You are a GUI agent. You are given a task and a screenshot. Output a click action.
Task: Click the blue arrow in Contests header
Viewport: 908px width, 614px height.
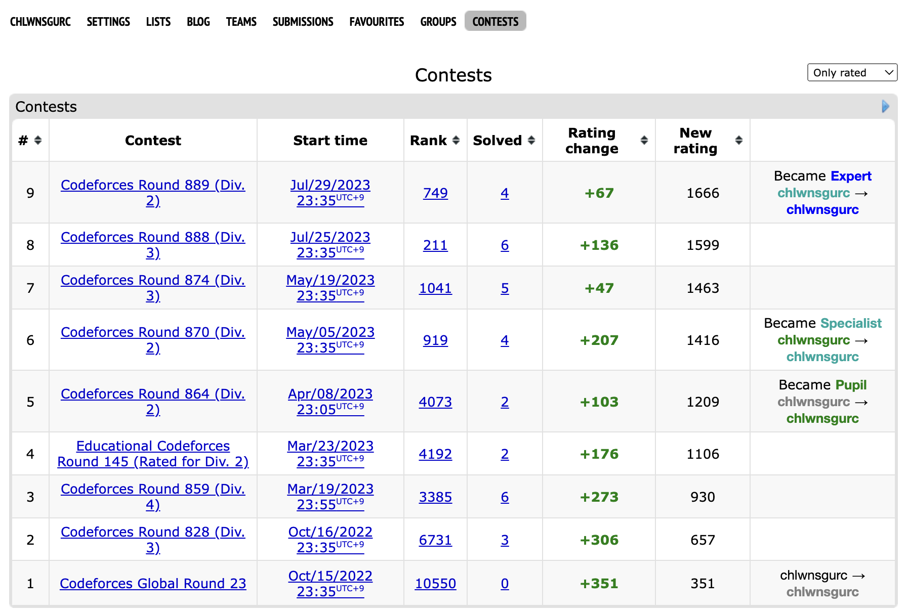(x=885, y=106)
